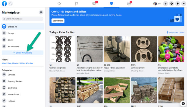Click the $2,500 price text
The height and width of the screenshot is (107, 187).
(107, 65)
